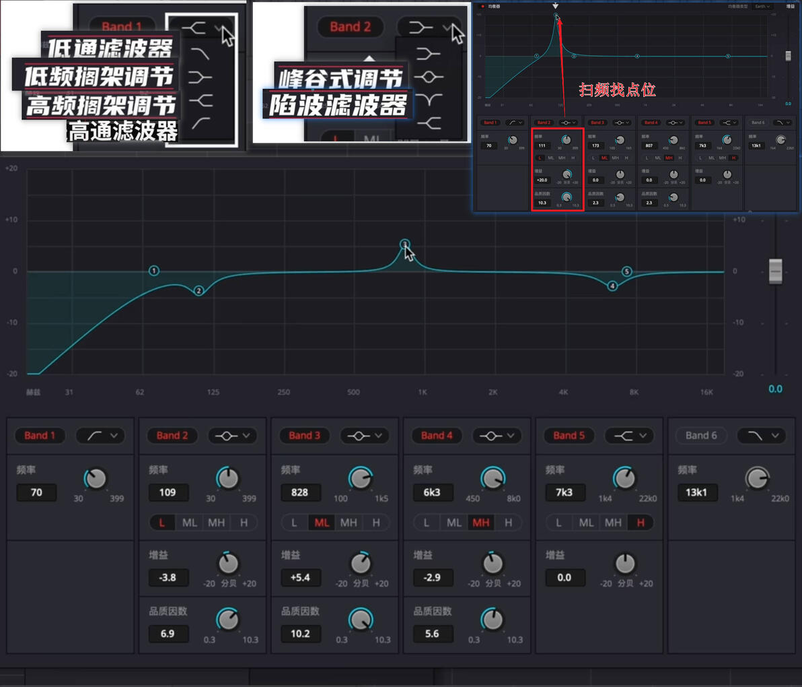
Task: Click Band 2 dropdown arrow in middle inset
Action: point(447,28)
